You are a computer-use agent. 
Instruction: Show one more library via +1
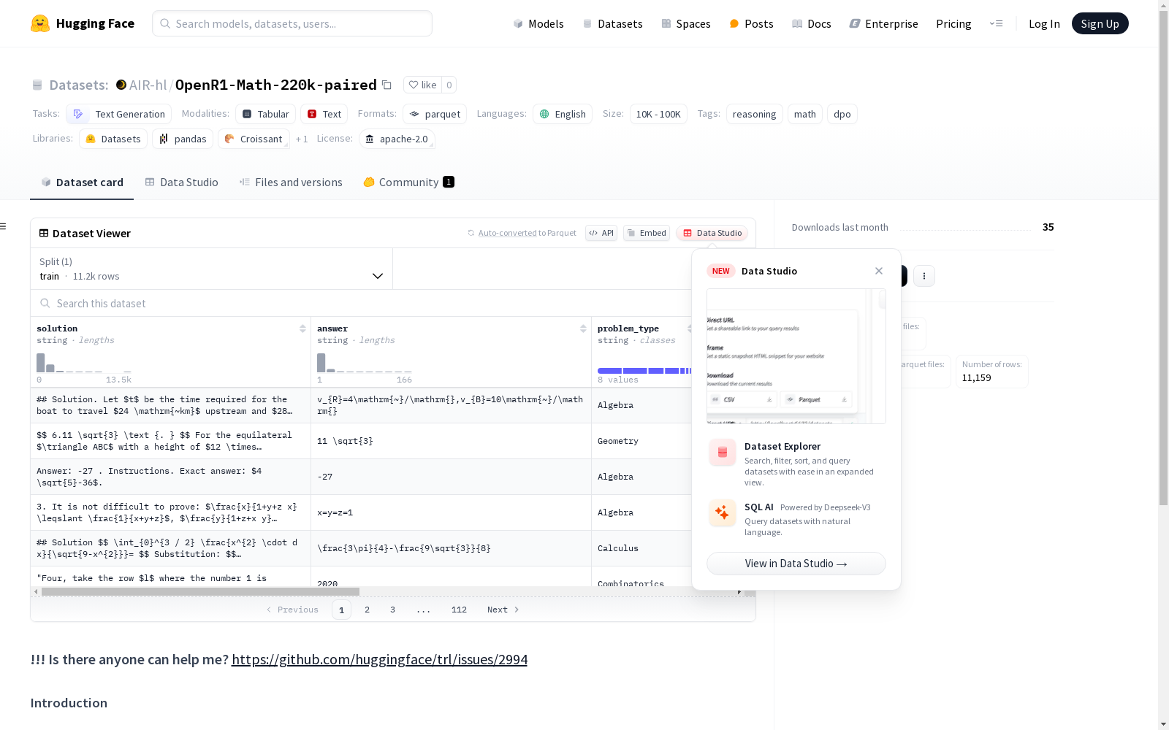click(x=302, y=139)
